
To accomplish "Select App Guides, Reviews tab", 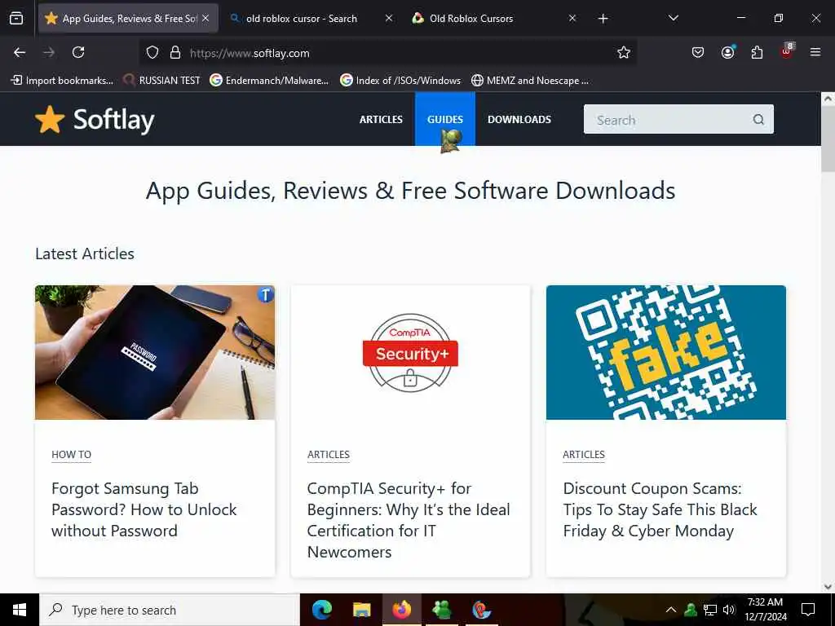I will (x=130, y=19).
